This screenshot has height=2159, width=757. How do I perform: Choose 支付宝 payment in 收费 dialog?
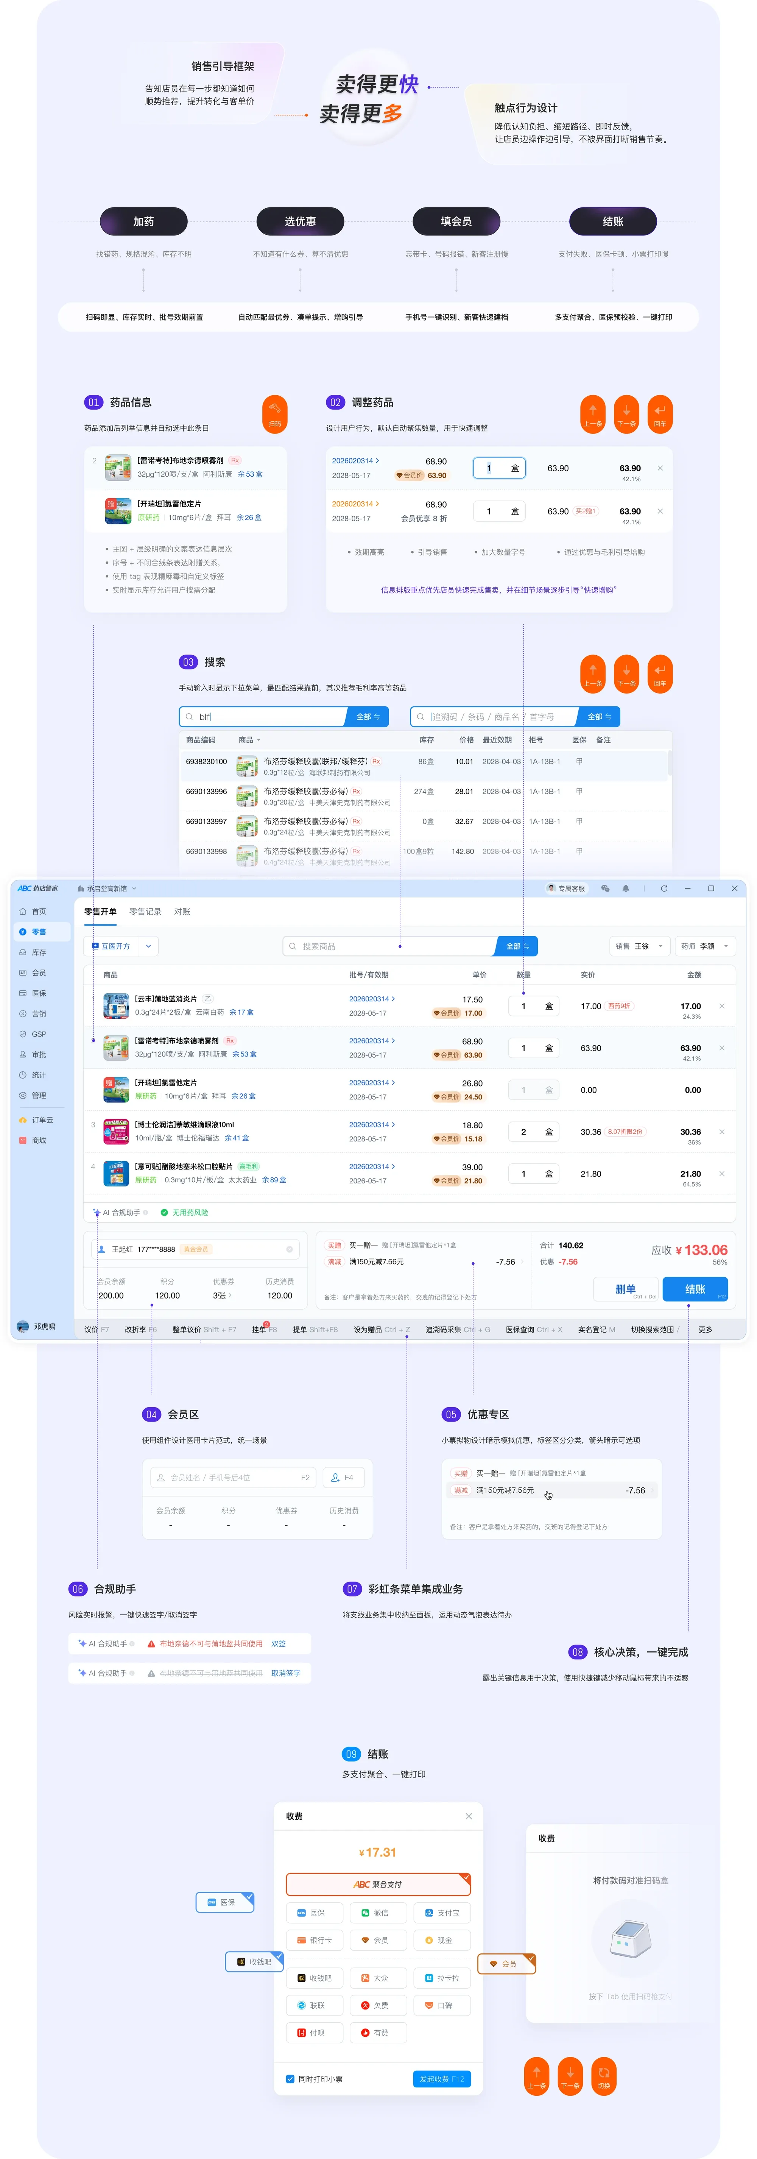click(442, 1913)
